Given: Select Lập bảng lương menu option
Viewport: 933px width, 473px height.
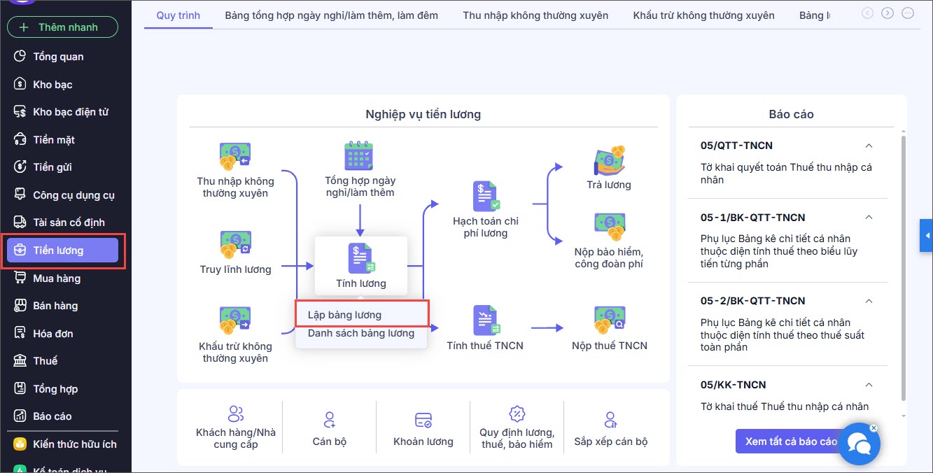Looking at the screenshot, I should (361, 315).
